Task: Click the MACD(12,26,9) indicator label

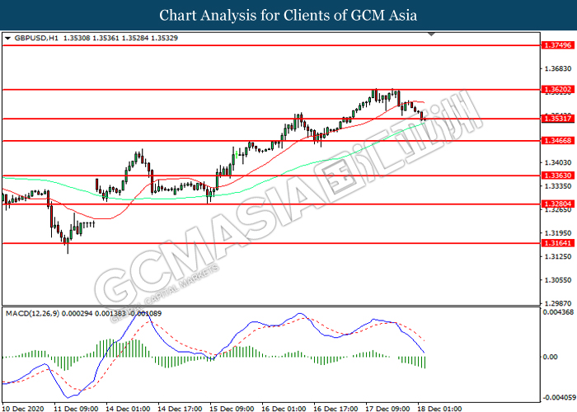Action: tap(32, 313)
